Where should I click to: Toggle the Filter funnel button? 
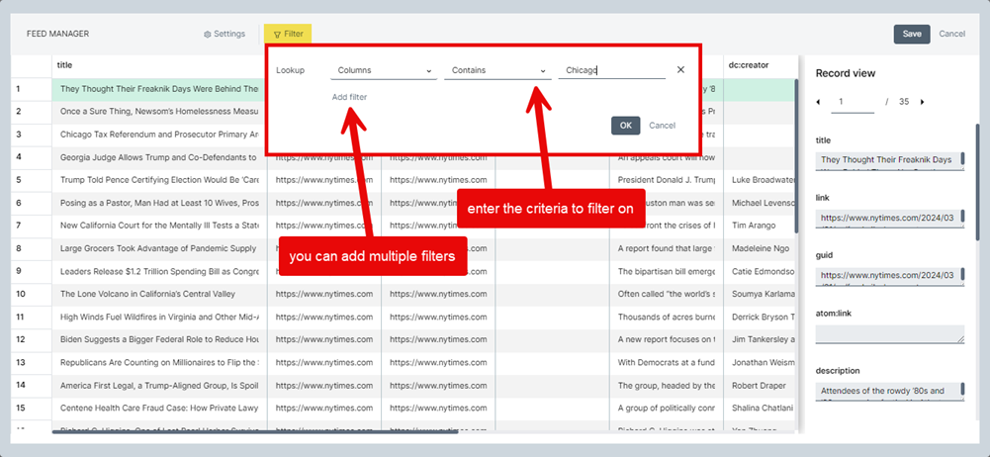coord(288,34)
